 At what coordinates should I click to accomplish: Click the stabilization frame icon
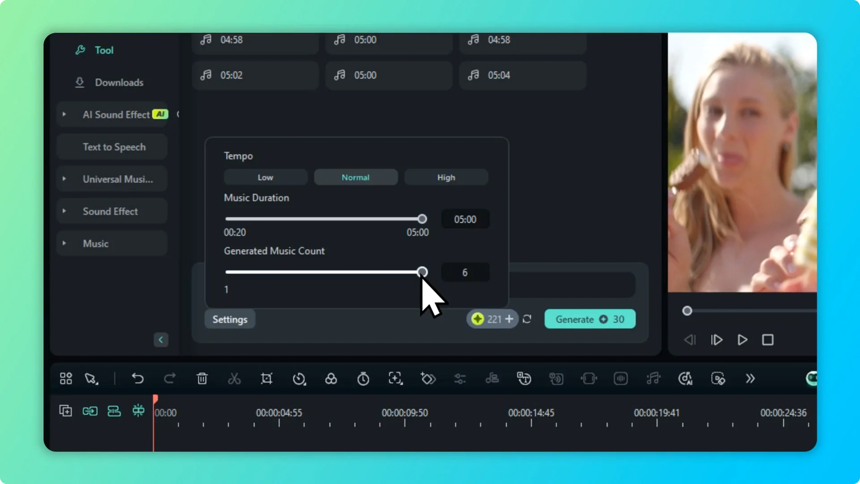pyautogui.click(x=589, y=379)
